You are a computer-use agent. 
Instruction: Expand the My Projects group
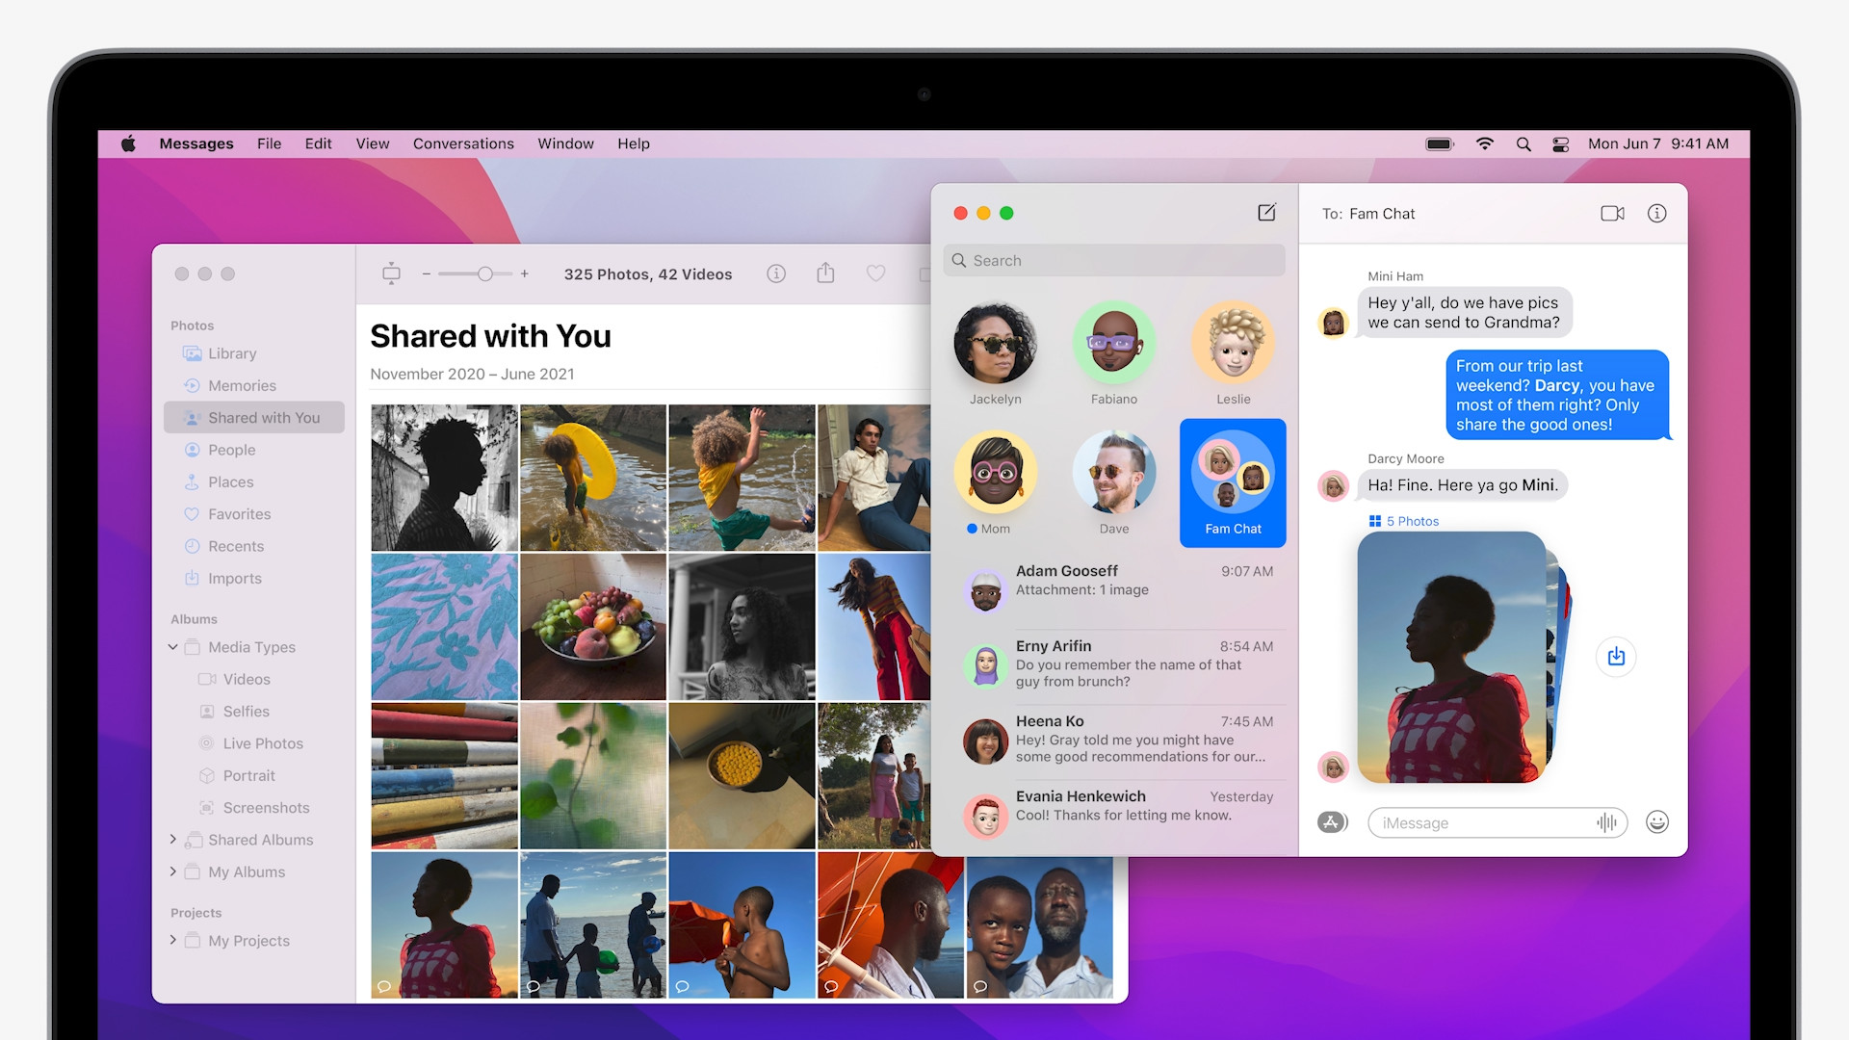tap(173, 941)
